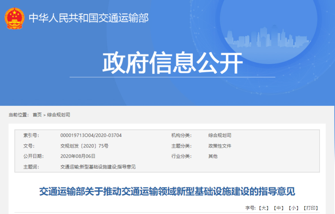This screenshot has height=214, width=335.
Task: Click the article title about 新型基础设施建设
Action: coord(167,191)
